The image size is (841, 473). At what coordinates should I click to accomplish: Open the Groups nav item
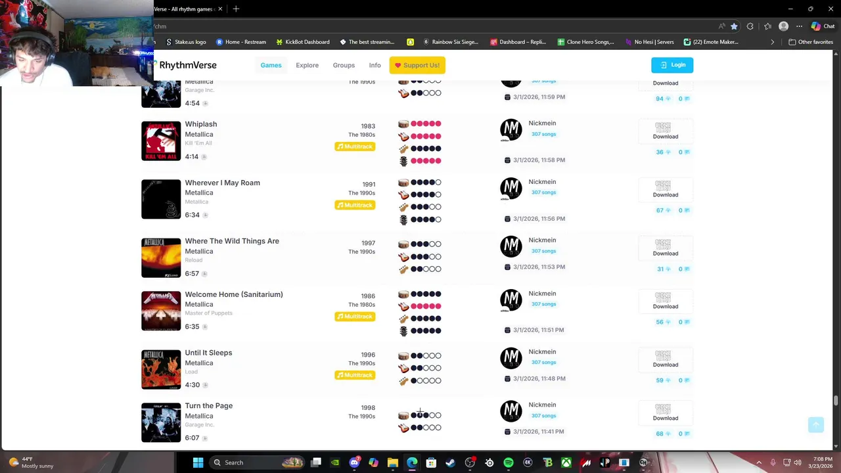(344, 65)
